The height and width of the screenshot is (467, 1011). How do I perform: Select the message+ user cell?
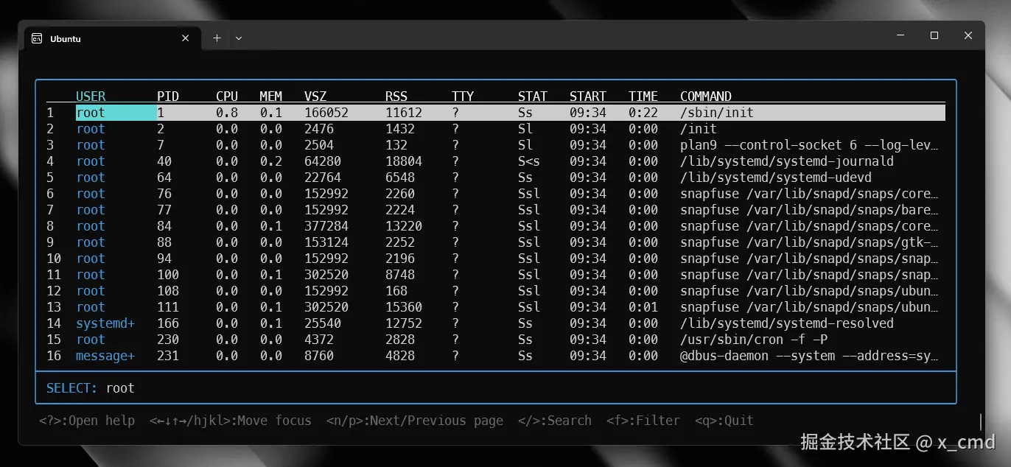[105, 356]
